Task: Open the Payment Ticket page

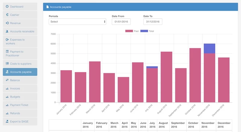Action: (19, 105)
